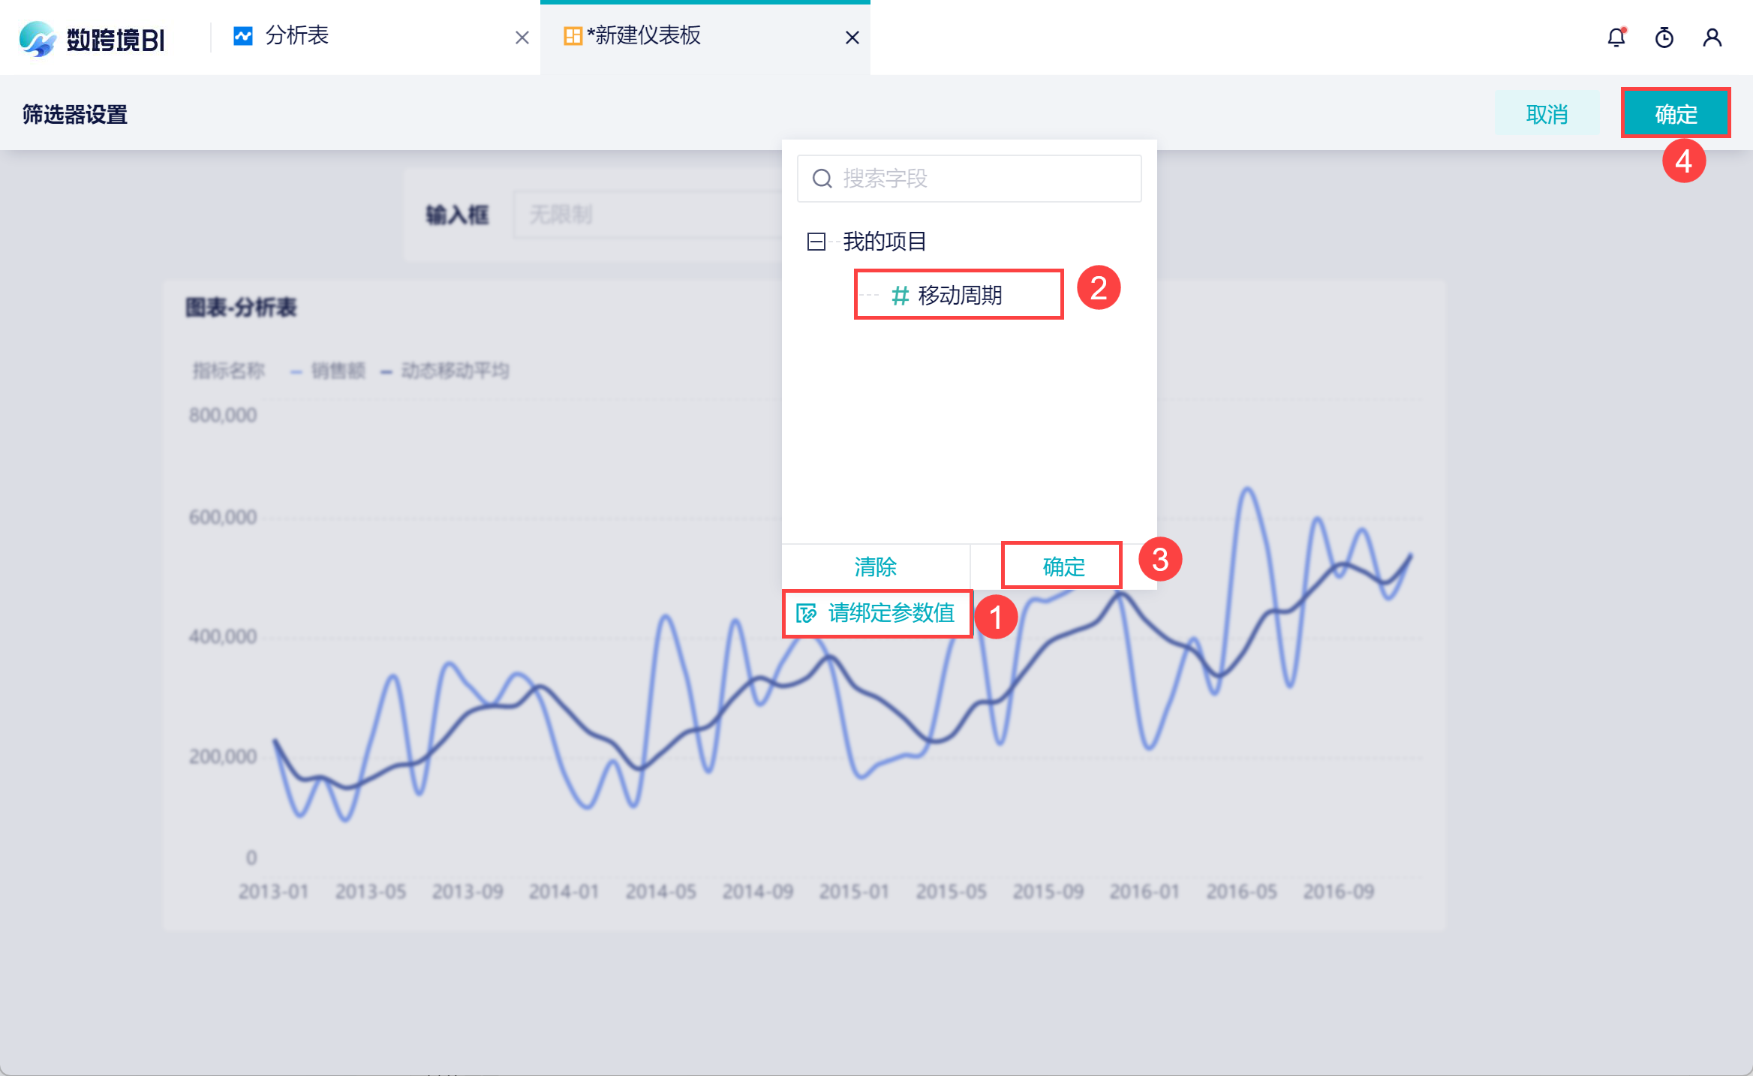Close the 新建仪表板 tab
The width and height of the screenshot is (1753, 1076).
coord(852,38)
